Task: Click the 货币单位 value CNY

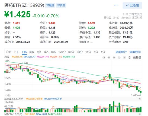Action: pos(126,42)
